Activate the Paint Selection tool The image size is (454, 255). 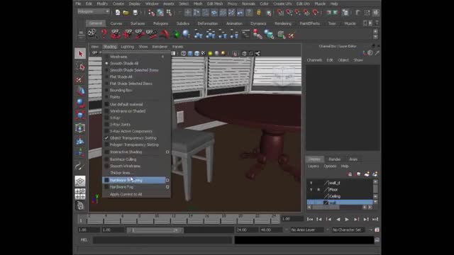pyautogui.click(x=80, y=79)
